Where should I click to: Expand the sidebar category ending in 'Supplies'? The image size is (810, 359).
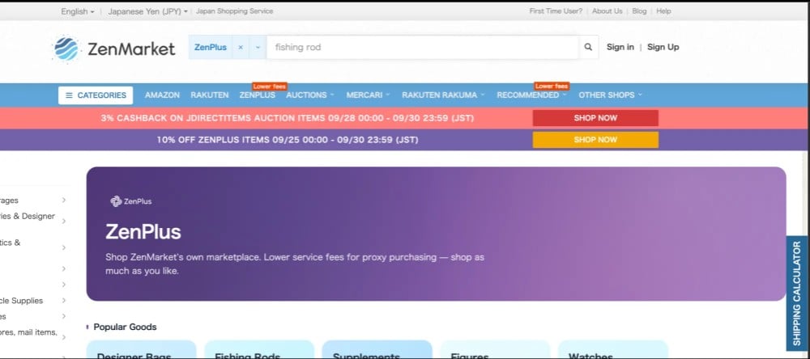pos(63,301)
